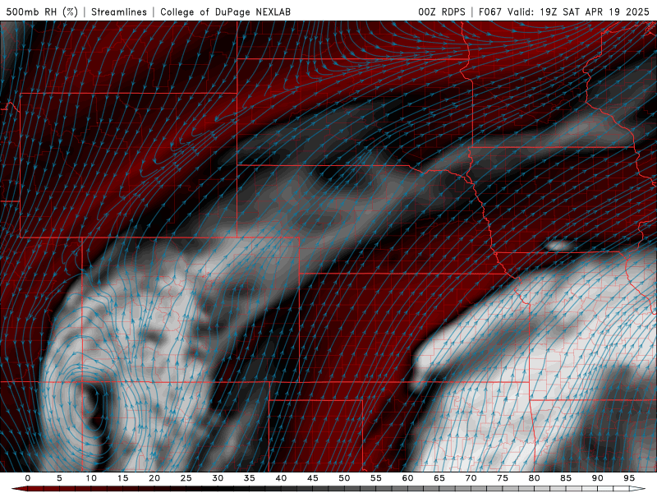Click the colorbar value 20

[x=154, y=478]
